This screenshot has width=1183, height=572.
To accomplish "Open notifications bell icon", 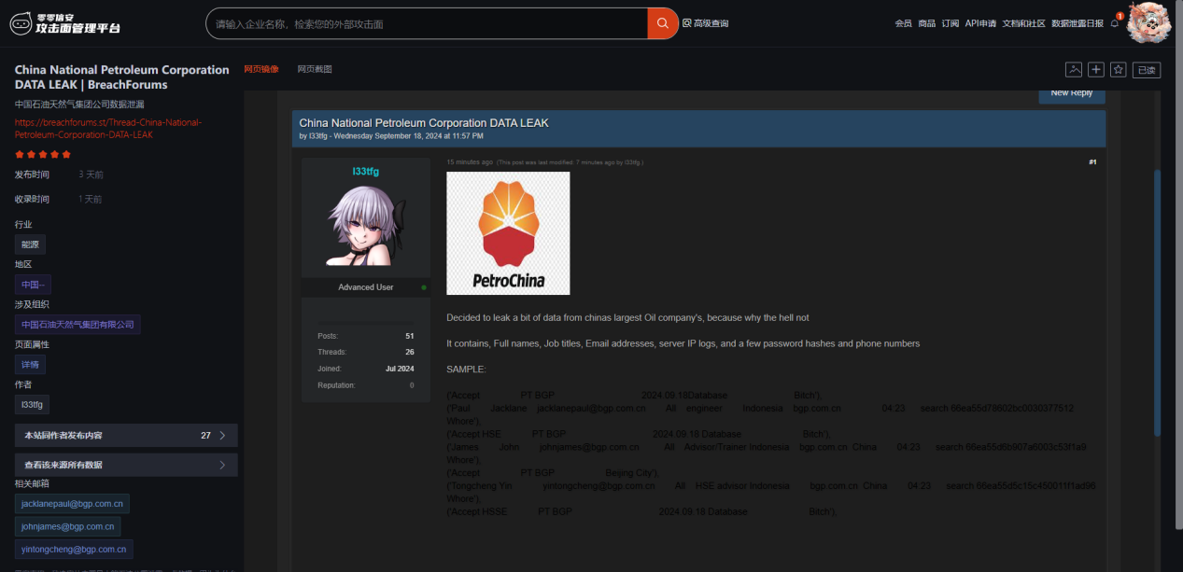I will [1115, 22].
